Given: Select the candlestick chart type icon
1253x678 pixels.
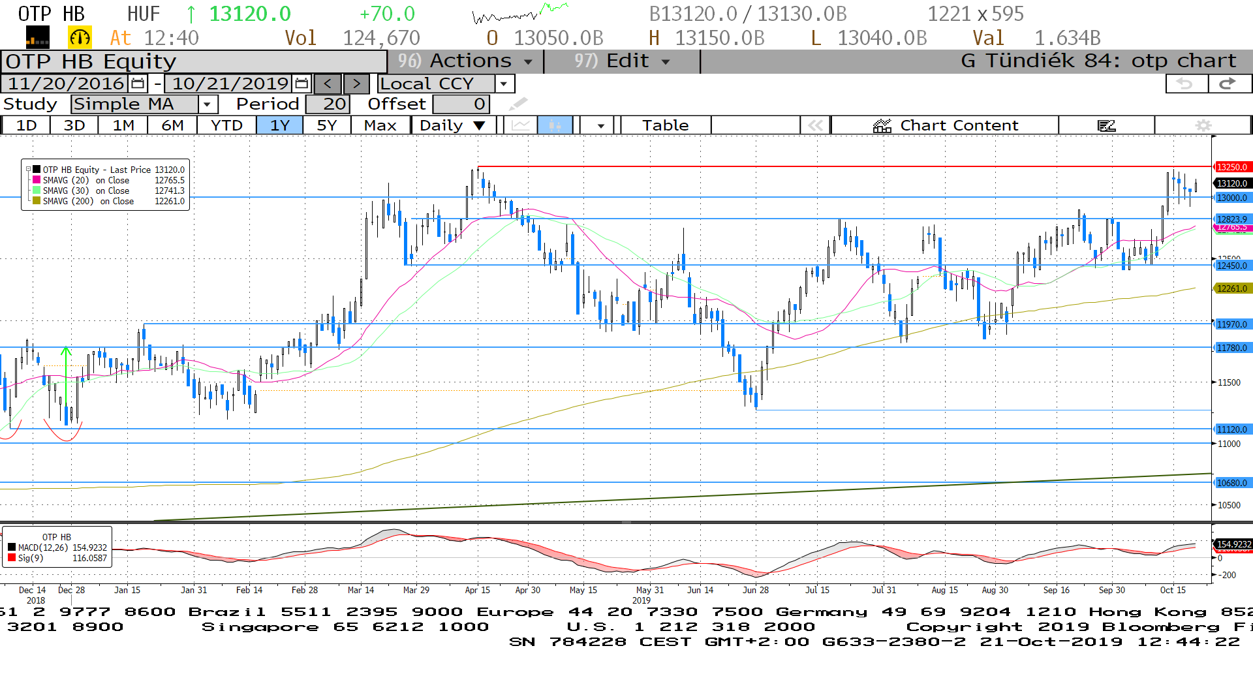Looking at the screenshot, I should point(555,125).
